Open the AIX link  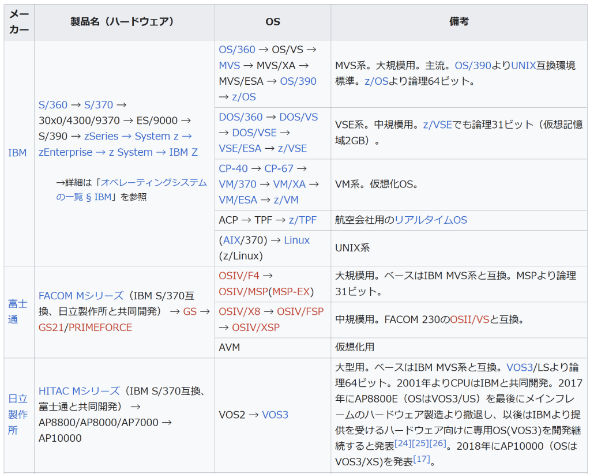click(x=231, y=240)
